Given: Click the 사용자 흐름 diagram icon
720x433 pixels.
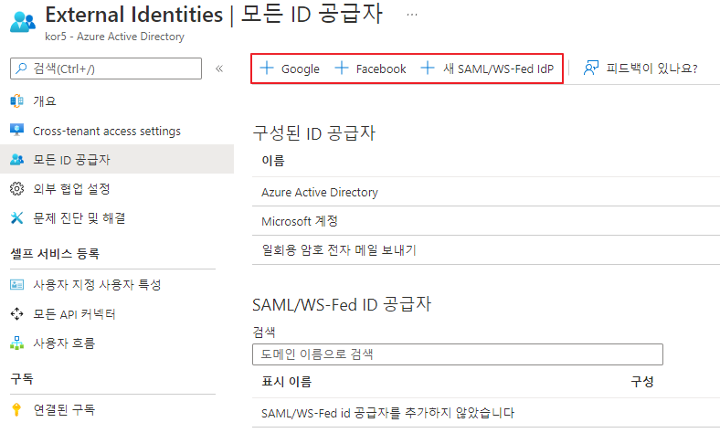Looking at the screenshot, I should pos(17,343).
